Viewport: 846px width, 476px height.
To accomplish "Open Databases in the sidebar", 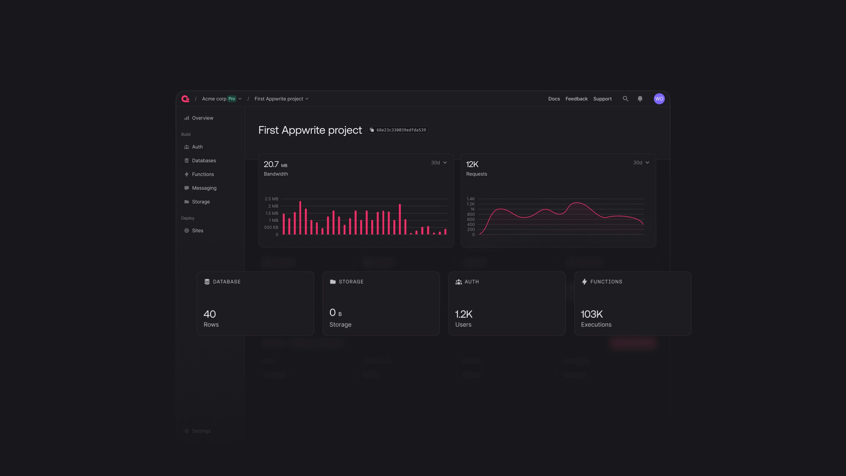I will coord(204,160).
